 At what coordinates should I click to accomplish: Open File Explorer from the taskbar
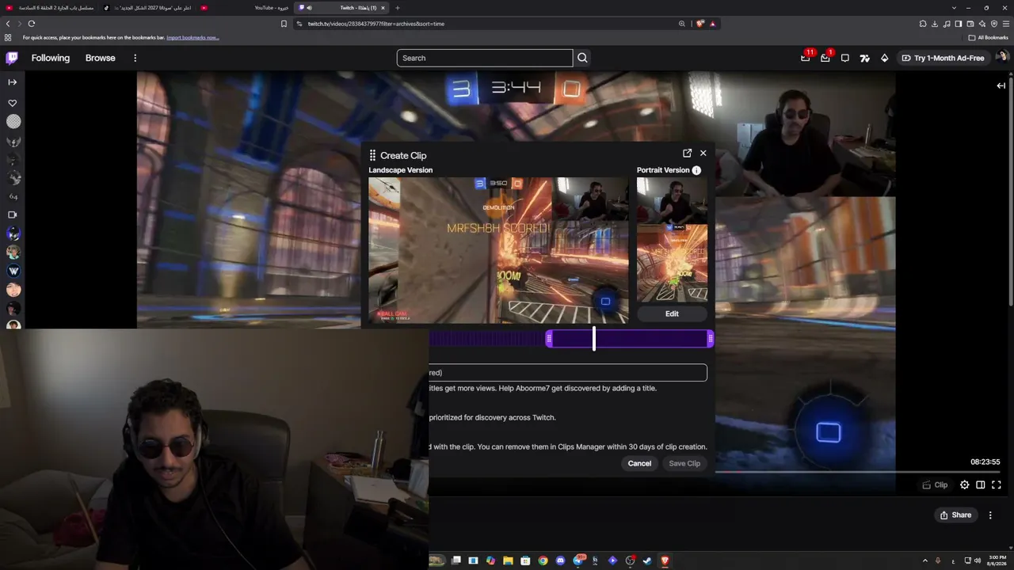508,560
